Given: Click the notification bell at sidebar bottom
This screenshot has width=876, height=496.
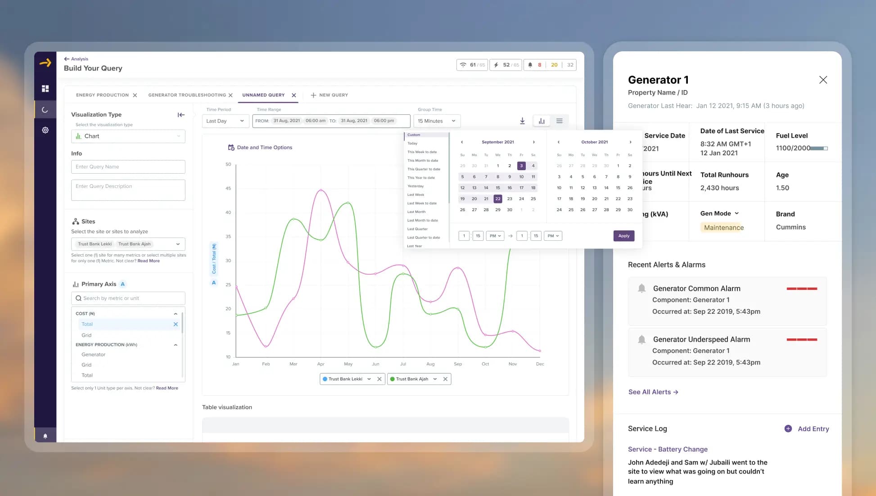Looking at the screenshot, I should 45,436.
